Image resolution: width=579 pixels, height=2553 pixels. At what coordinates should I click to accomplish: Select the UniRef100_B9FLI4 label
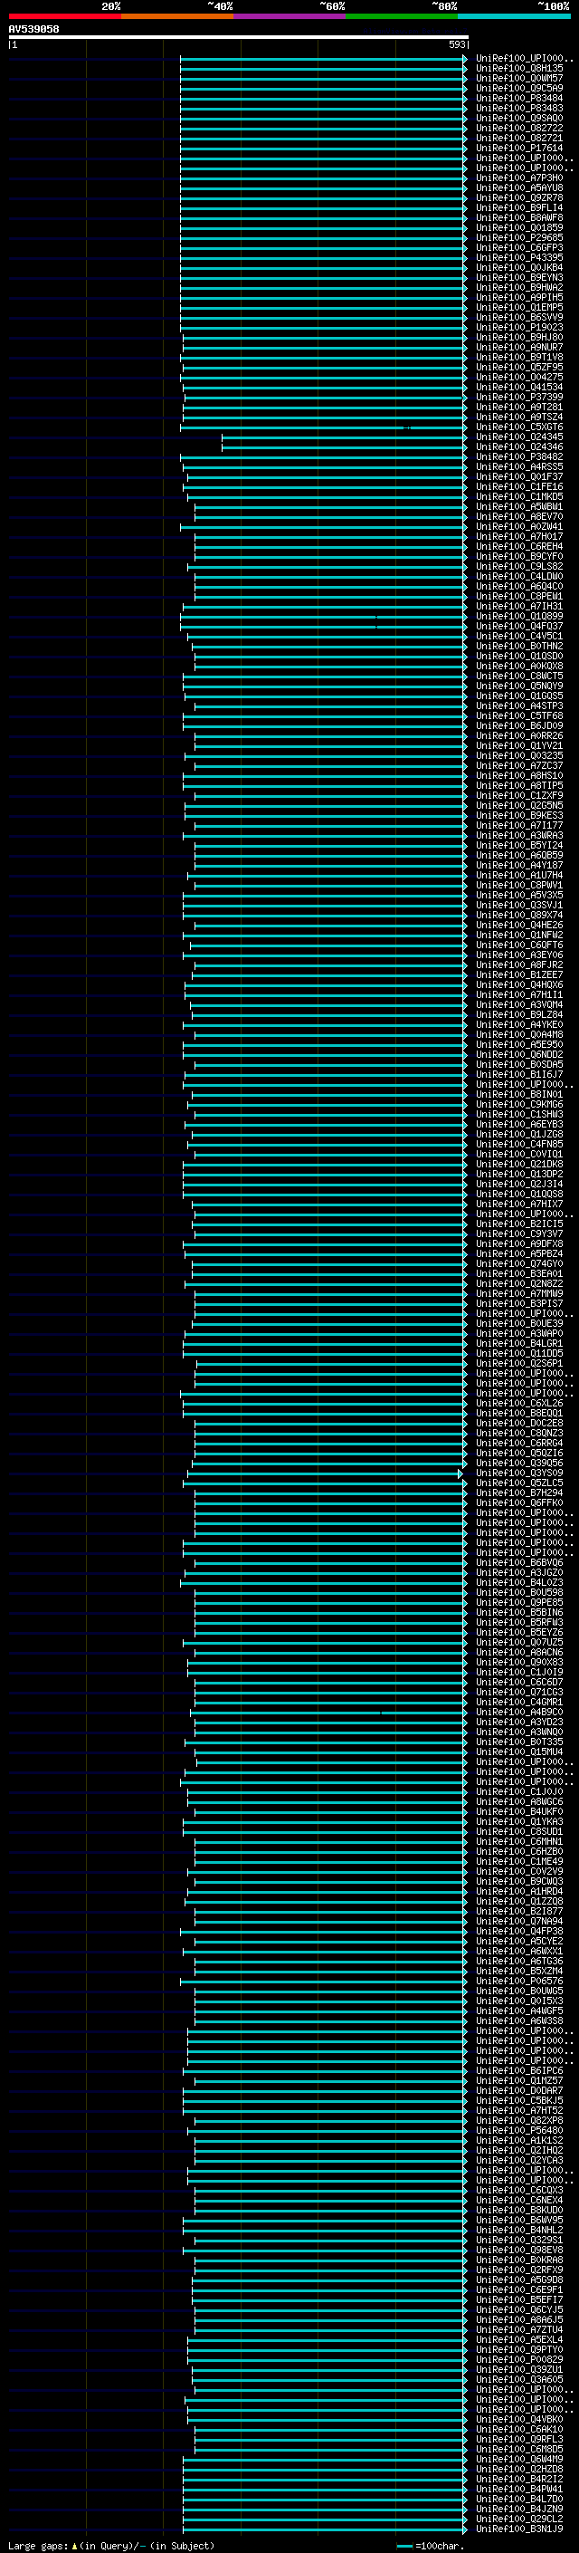click(519, 207)
